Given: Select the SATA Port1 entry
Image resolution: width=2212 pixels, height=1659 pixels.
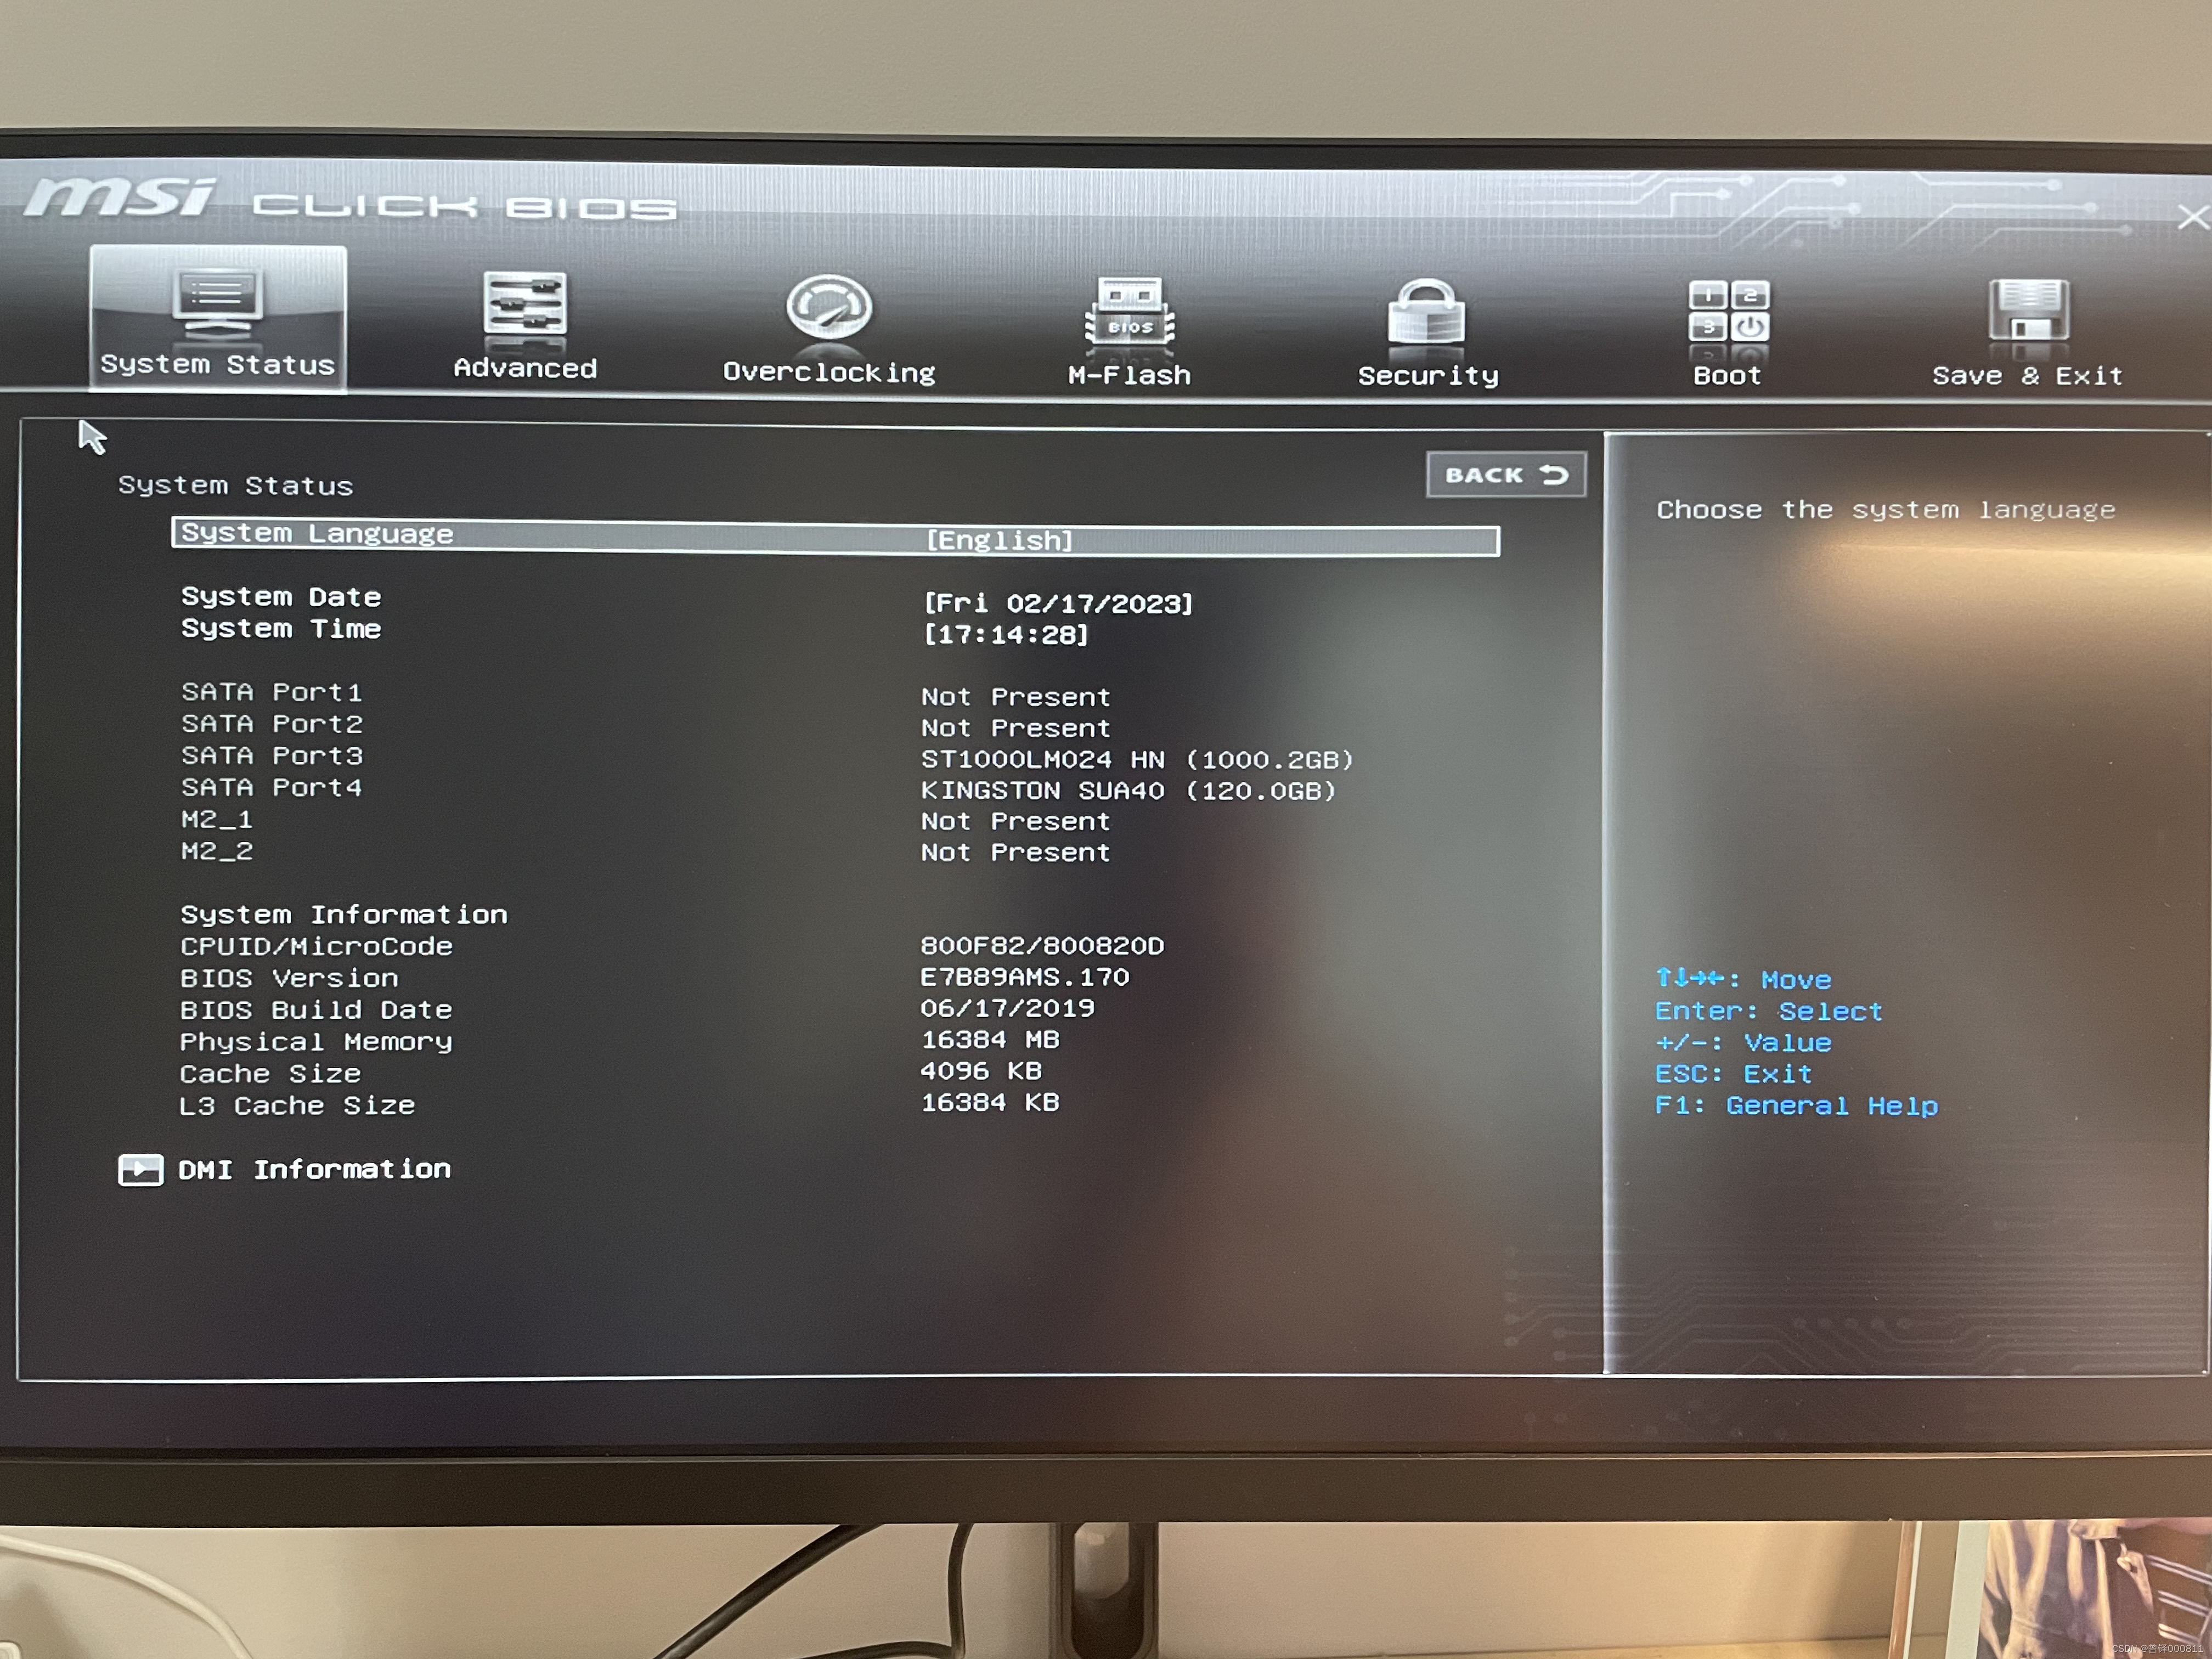Looking at the screenshot, I should [x=272, y=692].
